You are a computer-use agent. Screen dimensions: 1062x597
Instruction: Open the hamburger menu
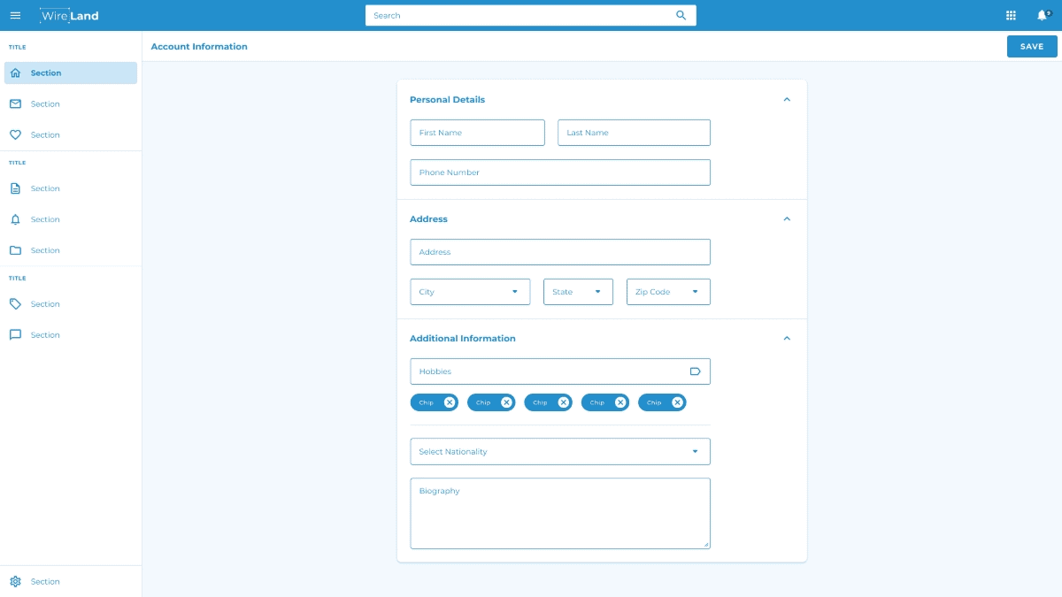(15, 15)
